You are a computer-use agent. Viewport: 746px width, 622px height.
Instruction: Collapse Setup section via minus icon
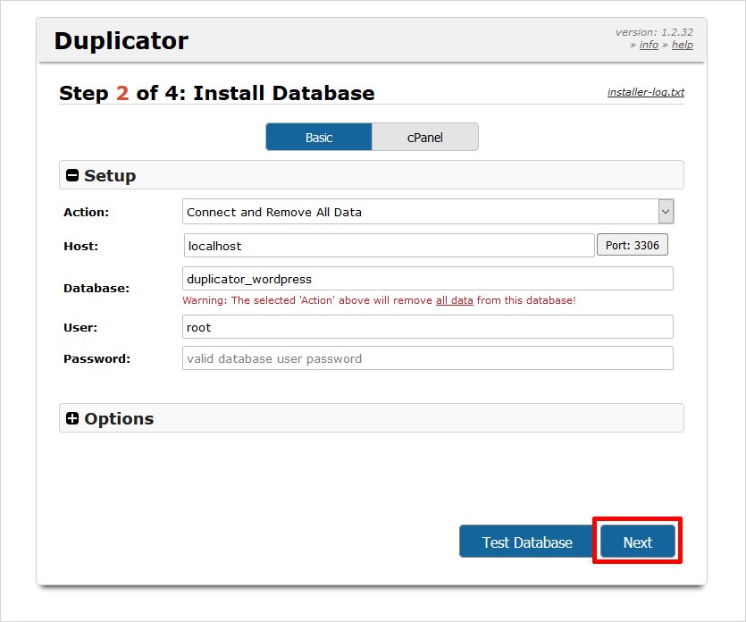click(x=73, y=176)
